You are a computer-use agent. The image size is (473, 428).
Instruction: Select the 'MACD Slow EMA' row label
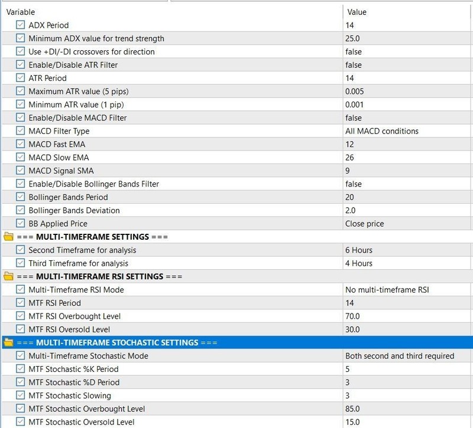[x=59, y=157]
